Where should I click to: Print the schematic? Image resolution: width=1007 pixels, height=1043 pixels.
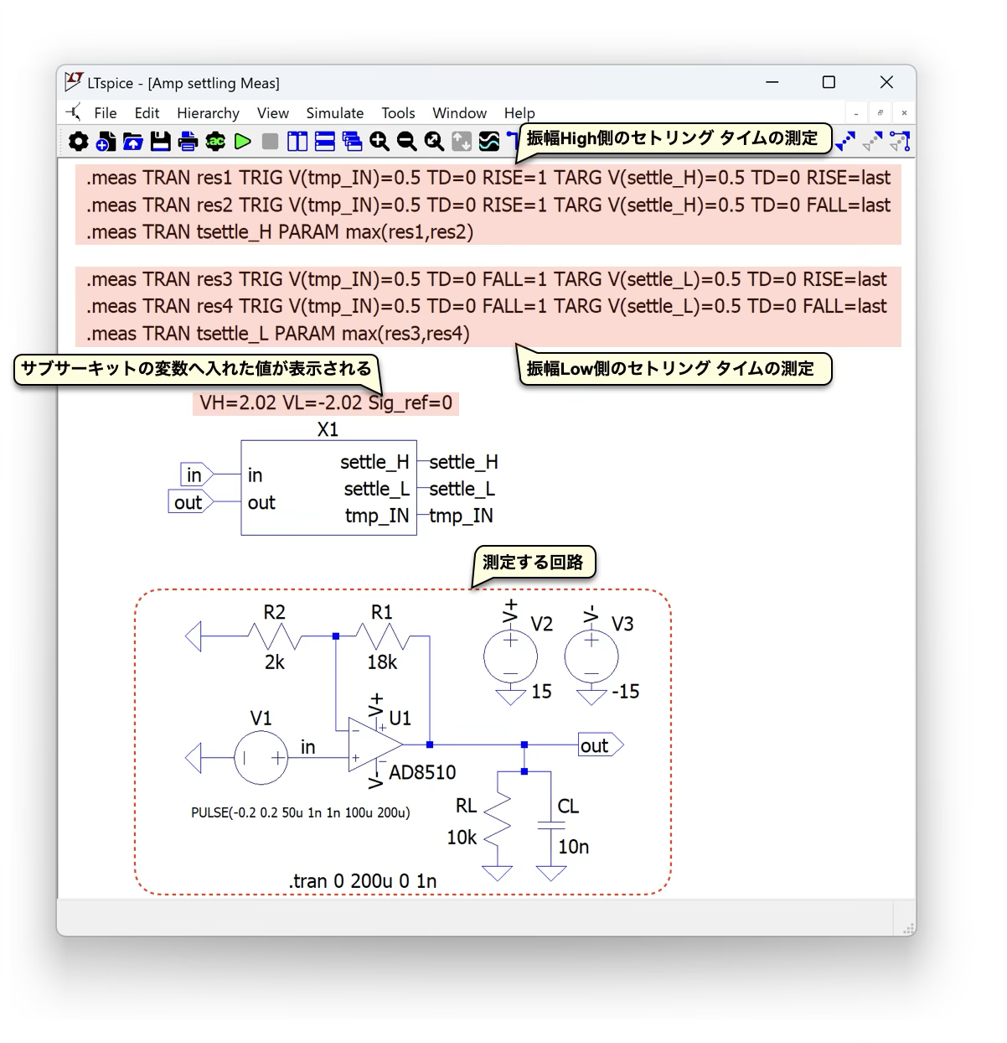tap(188, 142)
